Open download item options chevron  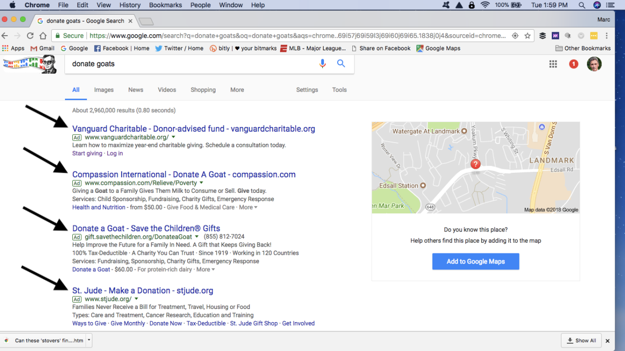click(89, 340)
